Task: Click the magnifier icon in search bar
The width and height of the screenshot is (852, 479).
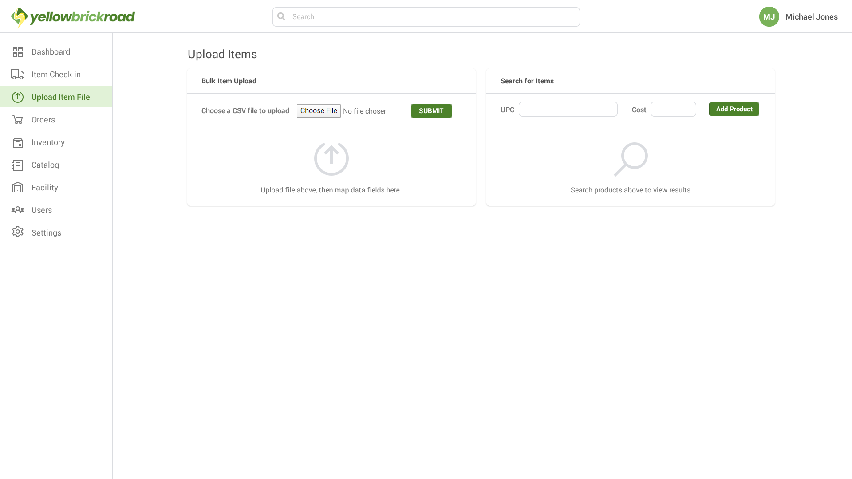Action: tap(281, 17)
